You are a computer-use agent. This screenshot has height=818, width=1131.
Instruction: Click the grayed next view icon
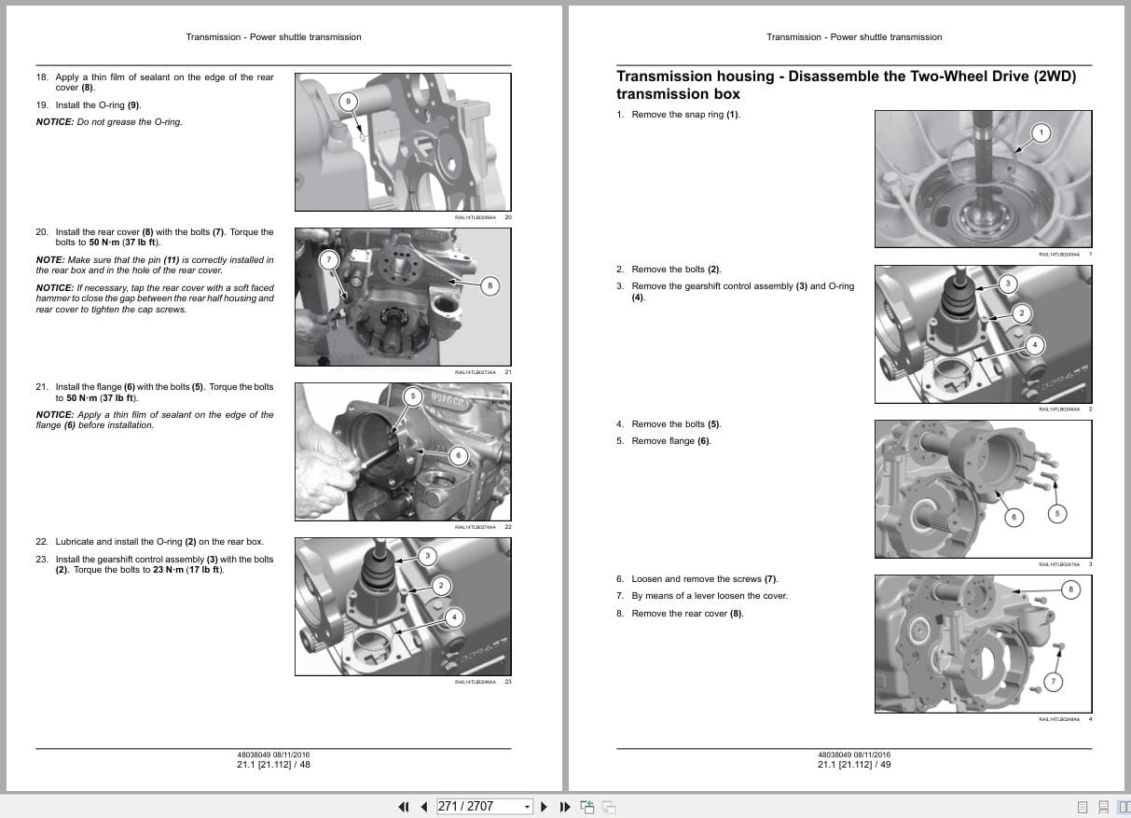[x=607, y=806]
